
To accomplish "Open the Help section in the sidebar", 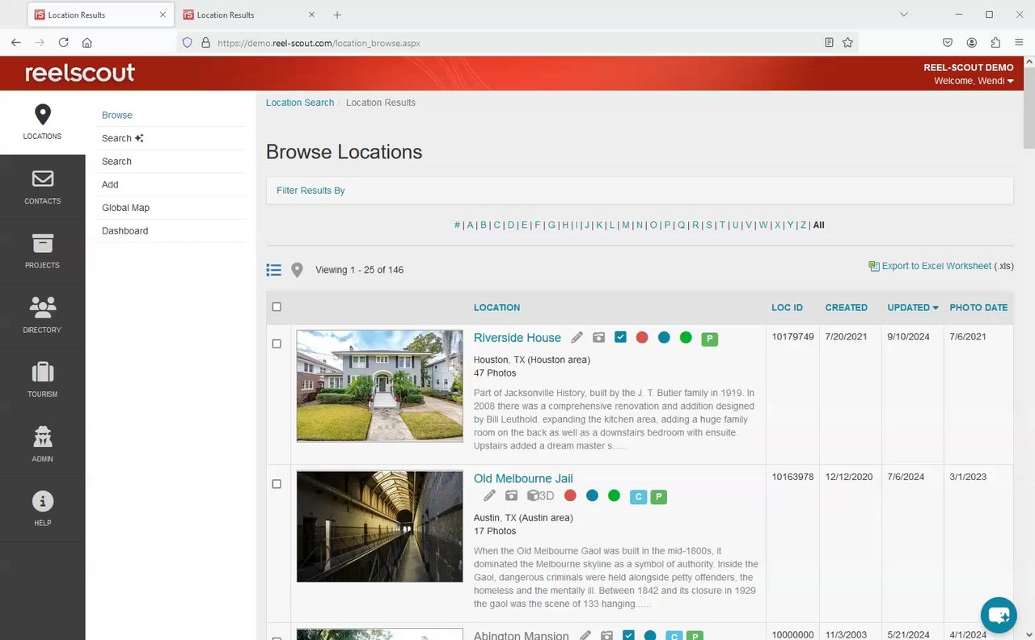I will (42, 509).
